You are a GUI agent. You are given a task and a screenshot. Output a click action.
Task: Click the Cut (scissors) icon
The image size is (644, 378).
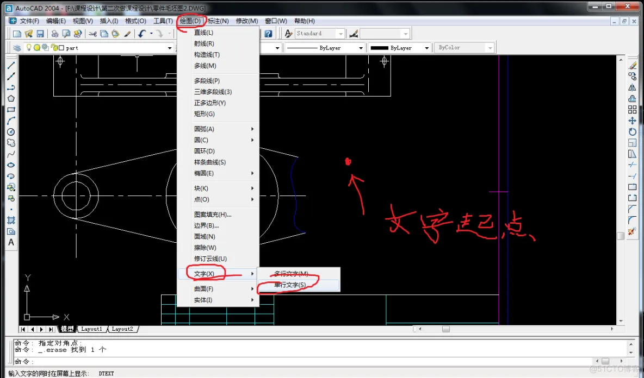click(93, 34)
